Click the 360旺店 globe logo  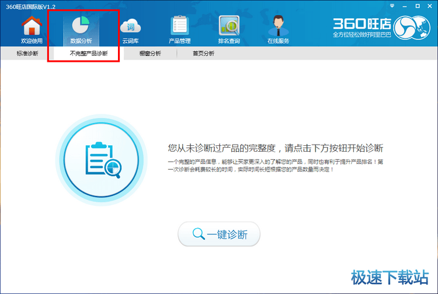point(412,27)
